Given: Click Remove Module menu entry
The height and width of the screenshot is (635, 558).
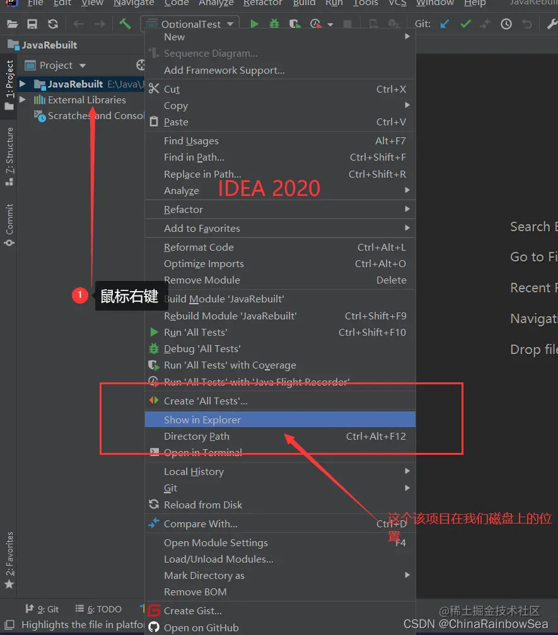Looking at the screenshot, I should [280, 280].
